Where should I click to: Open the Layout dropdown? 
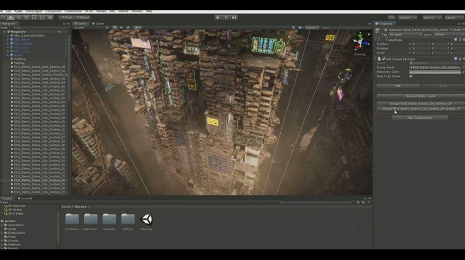455,17
